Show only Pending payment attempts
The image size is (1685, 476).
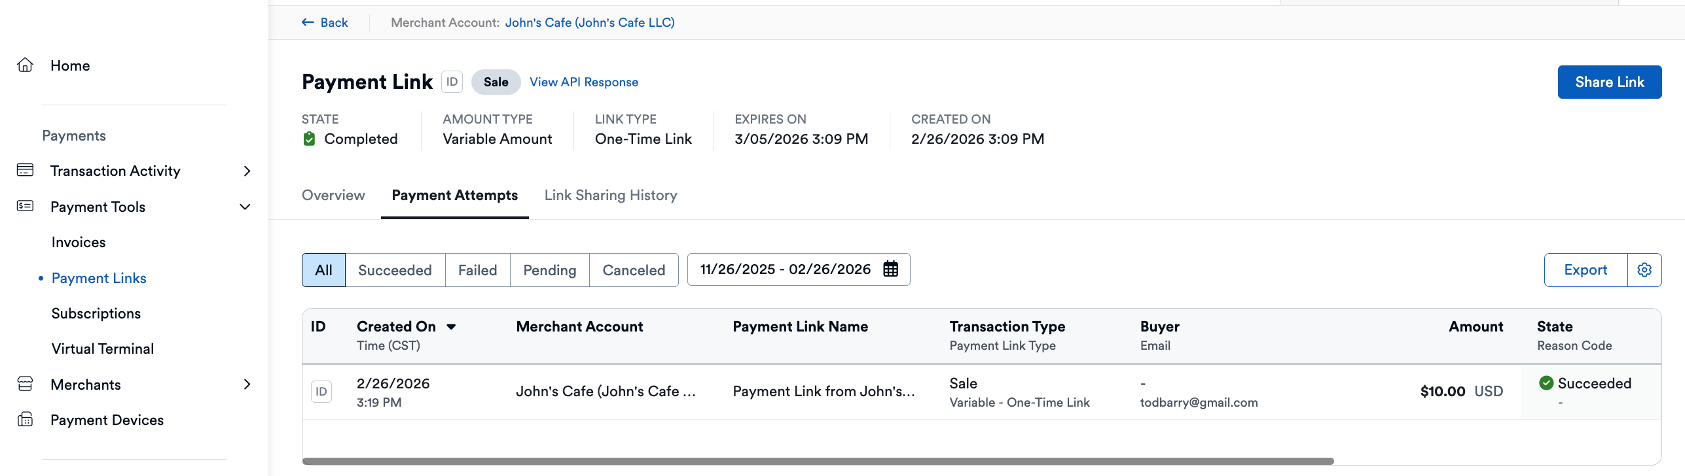click(549, 270)
